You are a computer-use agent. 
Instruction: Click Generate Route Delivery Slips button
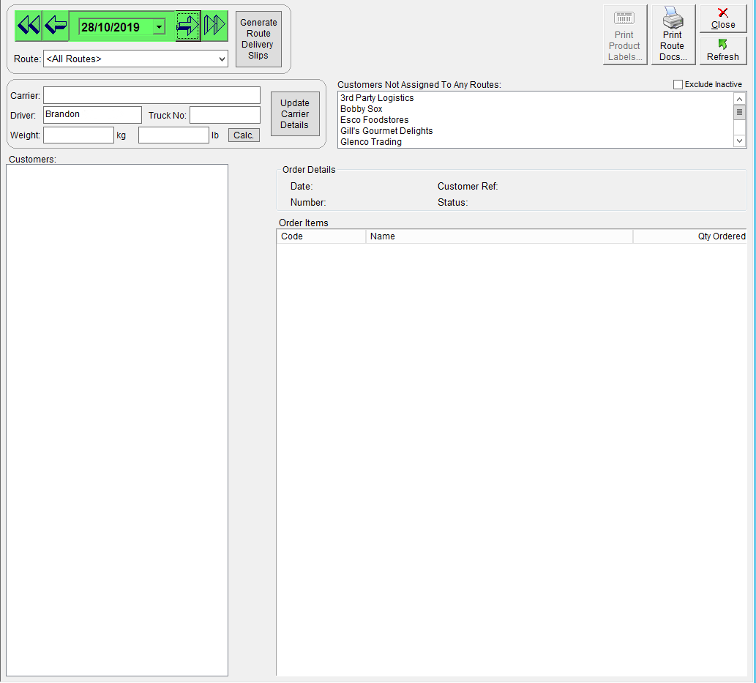(258, 39)
